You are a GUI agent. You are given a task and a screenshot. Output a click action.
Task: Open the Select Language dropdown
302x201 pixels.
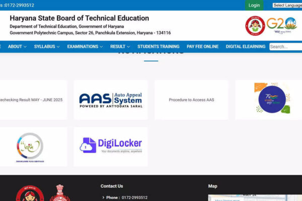click(x=287, y=5)
